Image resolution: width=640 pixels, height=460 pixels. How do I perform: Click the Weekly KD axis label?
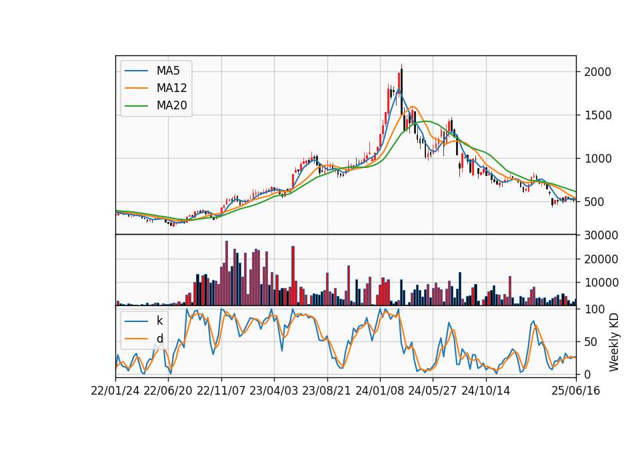(x=614, y=342)
